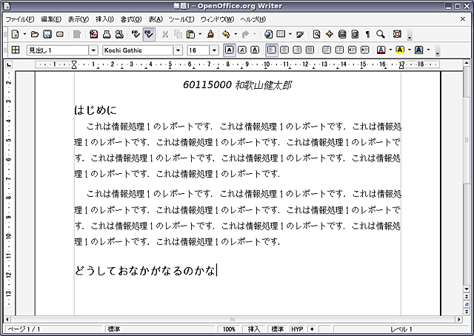Toggle nonprinting characters pilcrow
Image resolution: width=474 pixels, height=336 pixels.
click(x=367, y=34)
